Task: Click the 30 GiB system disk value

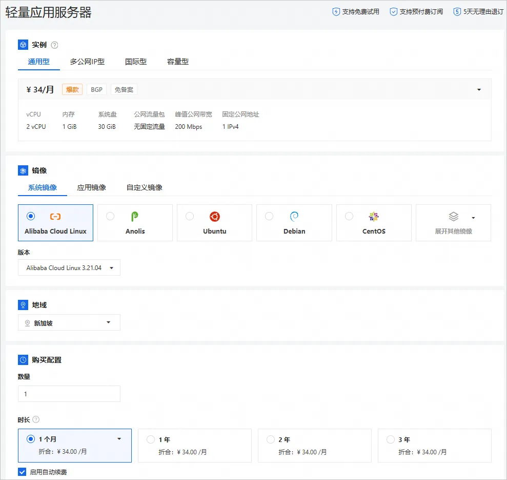Action: pyautogui.click(x=107, y=127)
